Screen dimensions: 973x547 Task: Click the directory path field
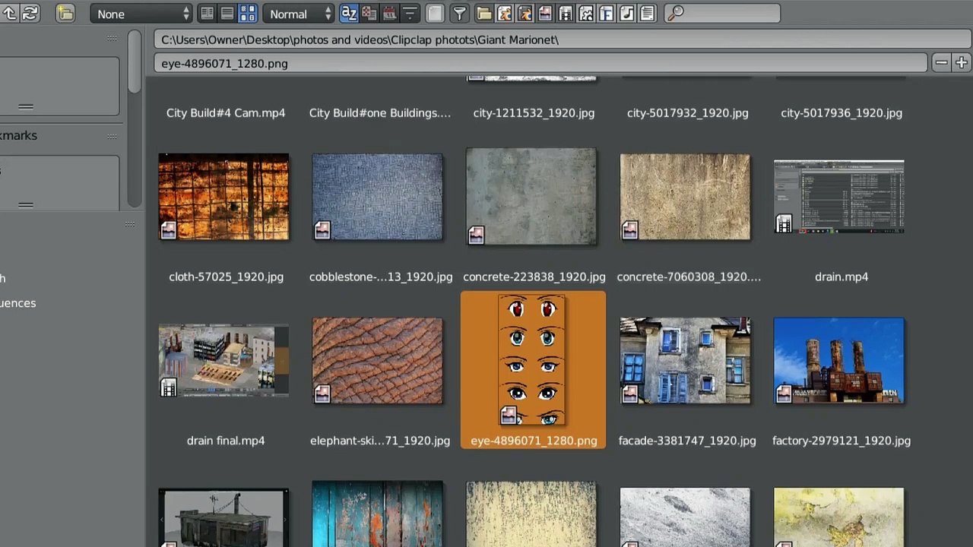pyautogui.click(x=562, y=40)
